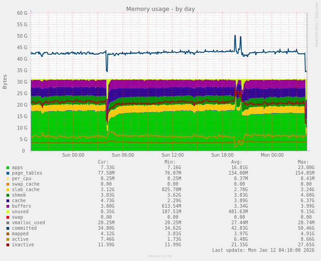Select the 'swap_cache' legend label
The width and height of the screenshot is (321, 261).
click(x=26, y=184)
